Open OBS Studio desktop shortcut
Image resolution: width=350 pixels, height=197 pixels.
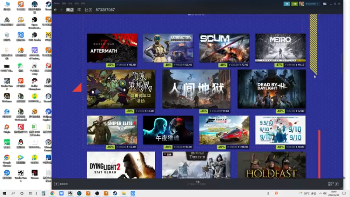click(35, 36)
